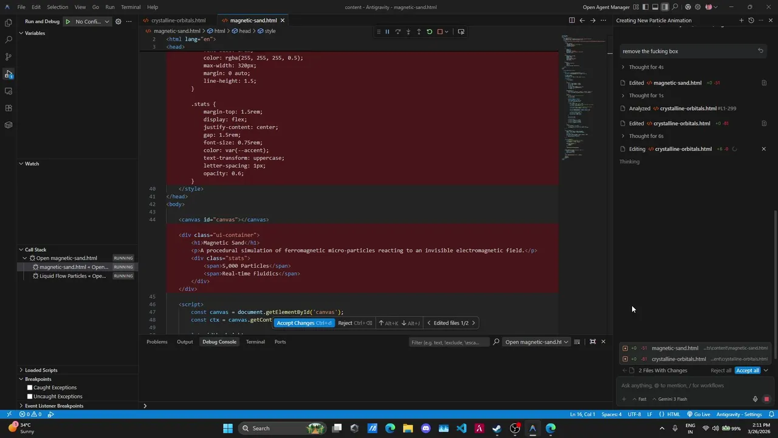Switch to the Ports panel tab
The width and height of the screenshot is (778, 438).
click(280, 342)
